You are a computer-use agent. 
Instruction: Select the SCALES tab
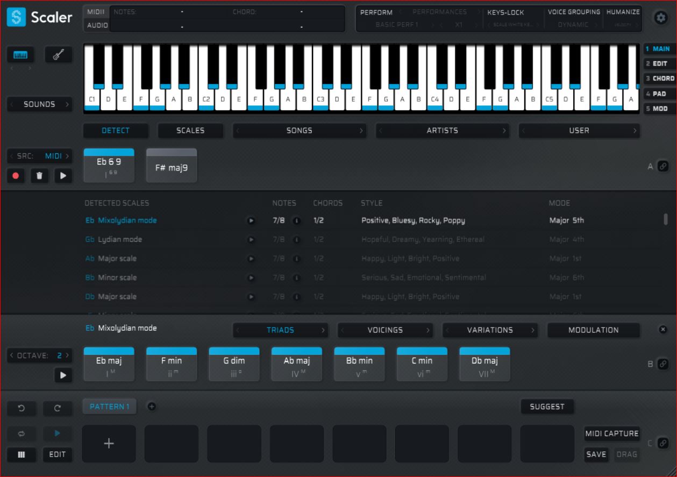(x=190, y=130)
